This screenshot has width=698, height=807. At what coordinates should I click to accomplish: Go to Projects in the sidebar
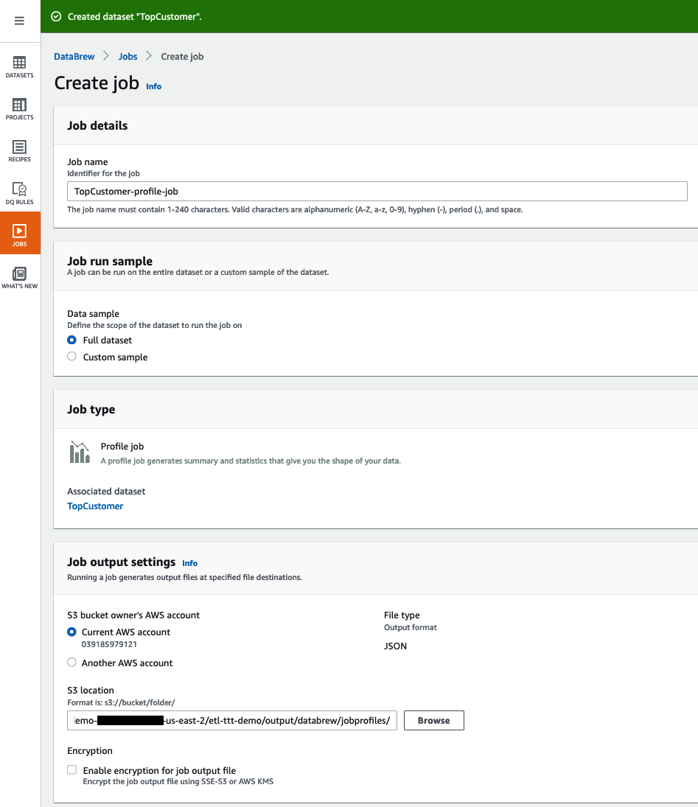(x=20, y=109)
